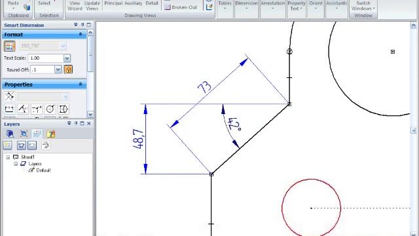Collapse the Layers tree node
Screen dimensions: 419x236
coord(16,164)
